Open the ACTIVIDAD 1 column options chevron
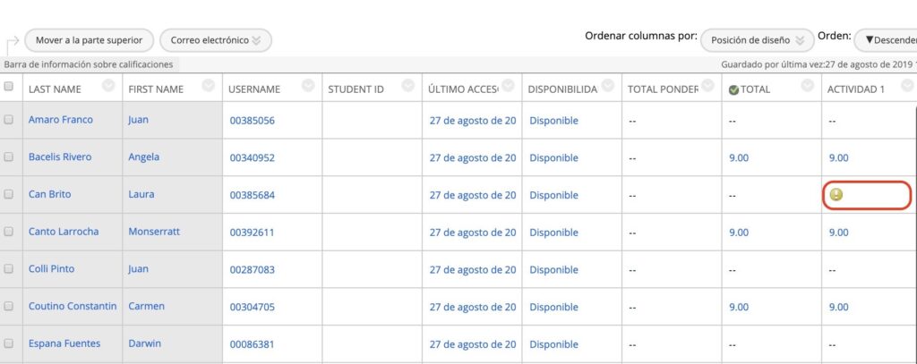 908,85
